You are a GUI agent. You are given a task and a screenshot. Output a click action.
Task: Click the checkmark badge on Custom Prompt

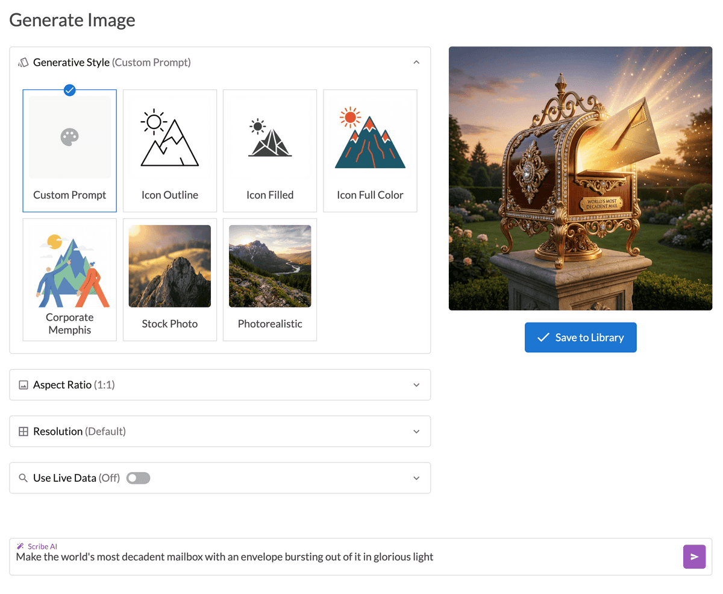pyautogui.click(x=70, y=90)
